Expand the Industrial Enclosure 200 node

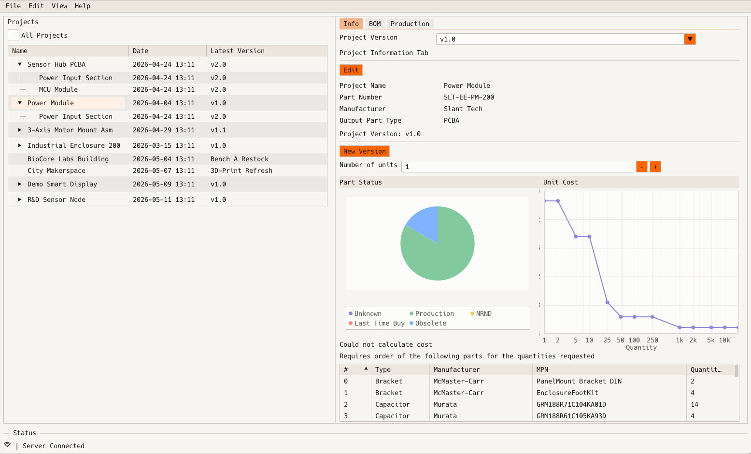(20, 145)
